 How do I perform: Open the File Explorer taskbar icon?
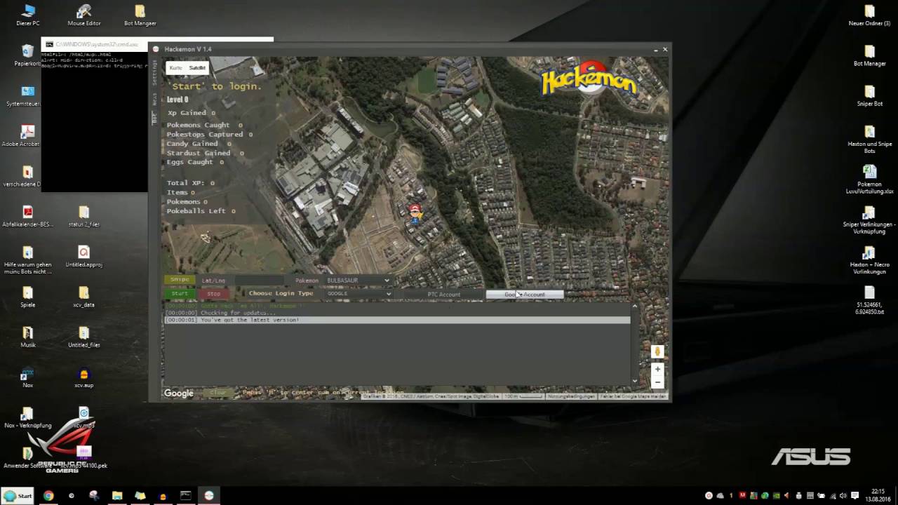[117, 496]
